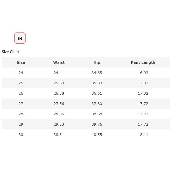
Task: Click the Size Chart heading
Action: click(x=11, y=52)
